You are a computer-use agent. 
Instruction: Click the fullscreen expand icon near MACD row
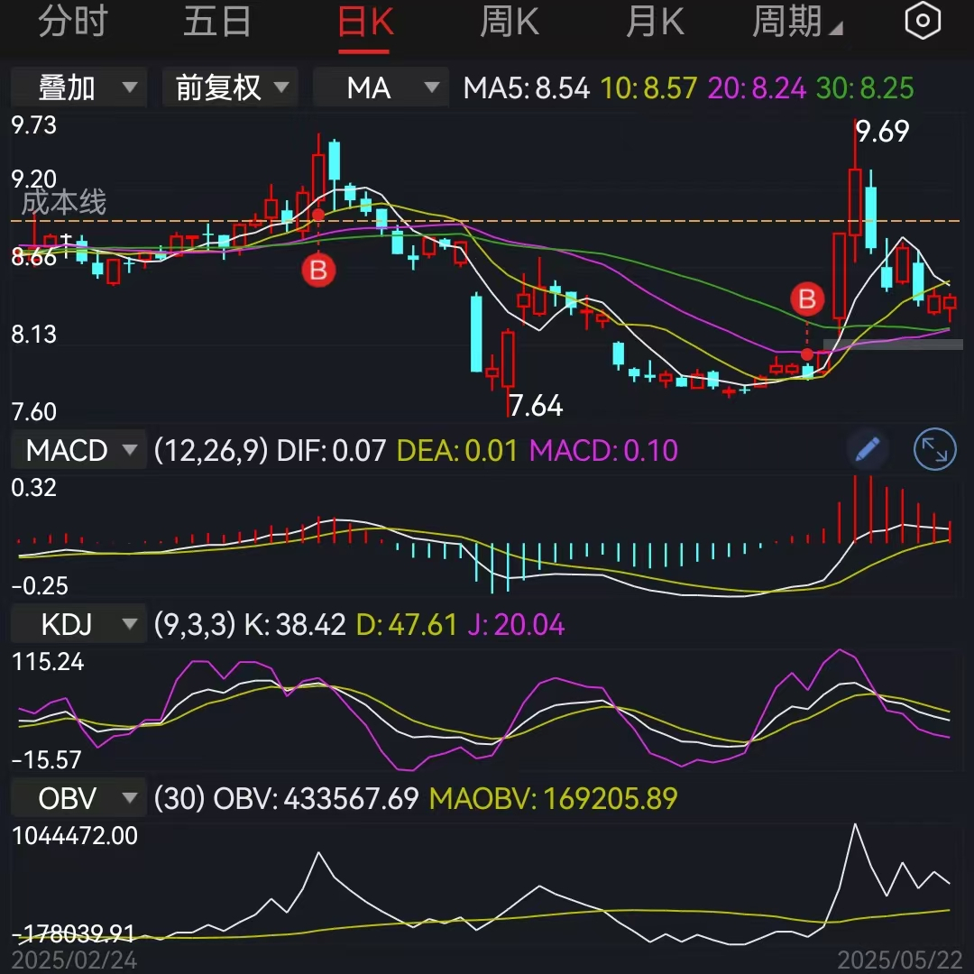[934, 449]
